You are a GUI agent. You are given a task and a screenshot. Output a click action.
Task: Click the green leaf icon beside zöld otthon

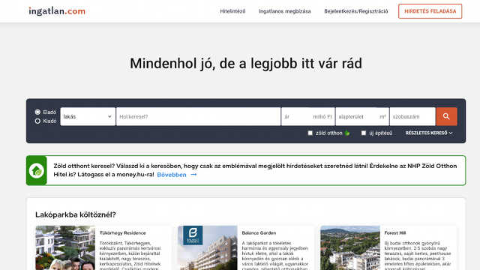(347, 133)
